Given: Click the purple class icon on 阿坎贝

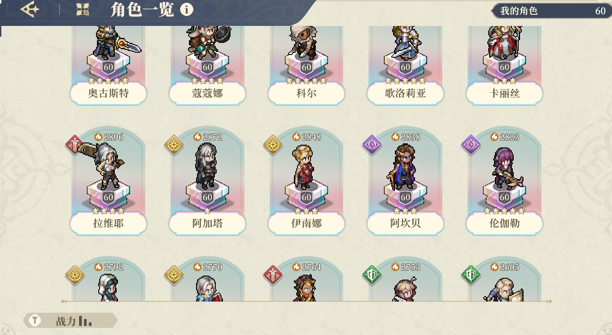Looking at the screenshot, I should [372, 145].
